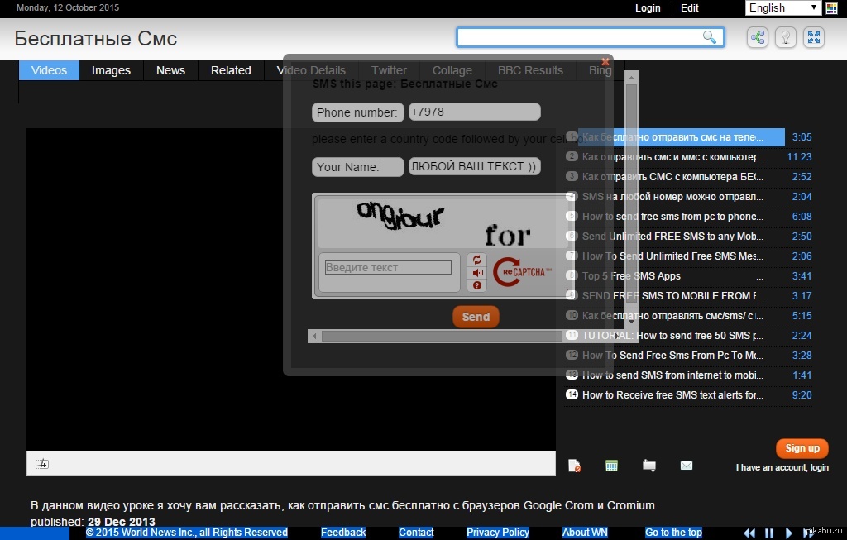Play 'Как отправлять смс и ммс с компьютер' video
This screenshot has width=847, height=540.
(x=672, y=157)
